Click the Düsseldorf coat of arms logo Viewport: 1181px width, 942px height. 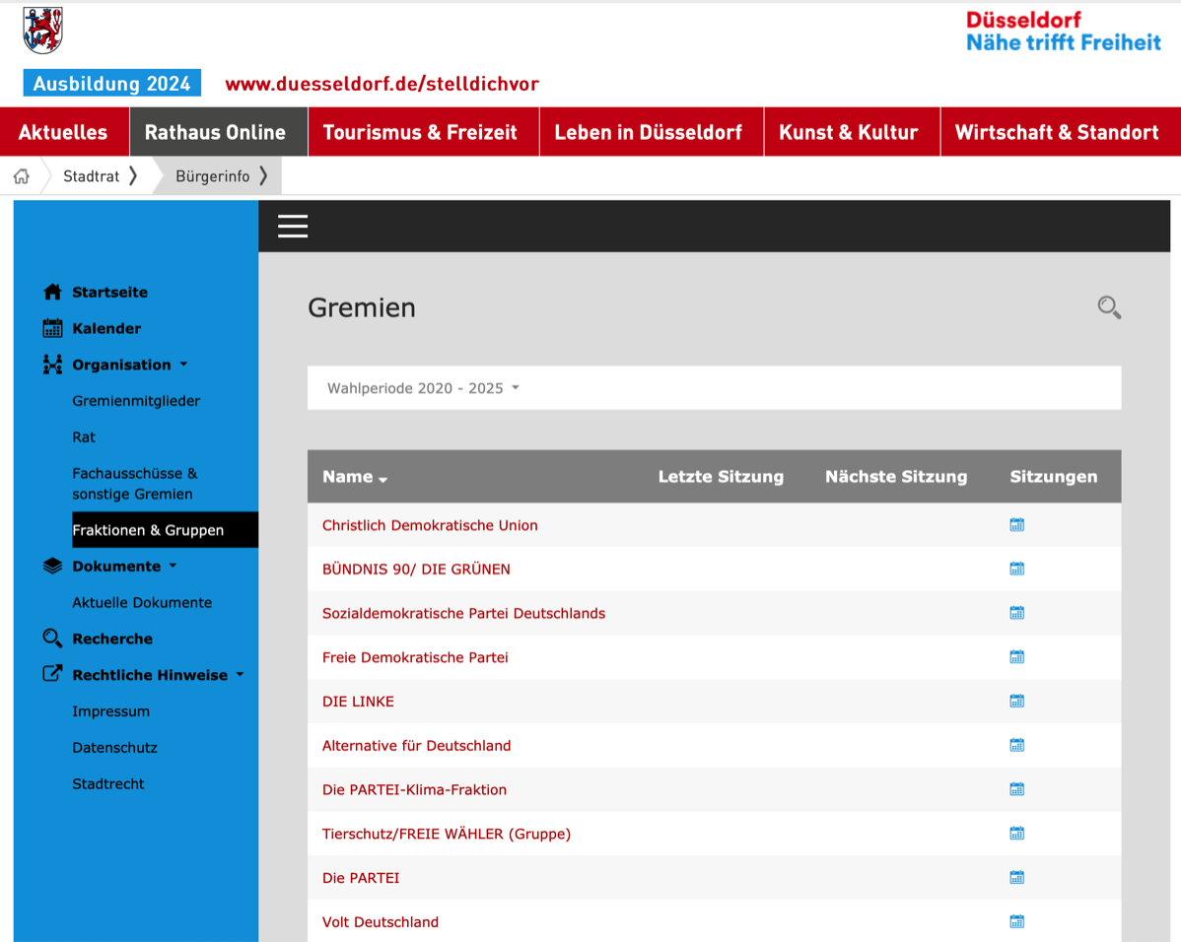[x=43, y=31]
